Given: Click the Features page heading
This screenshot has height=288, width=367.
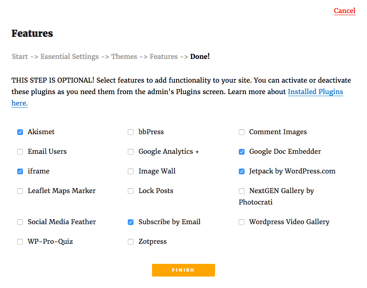Looking at the screenshot, I should pos(32,34).
